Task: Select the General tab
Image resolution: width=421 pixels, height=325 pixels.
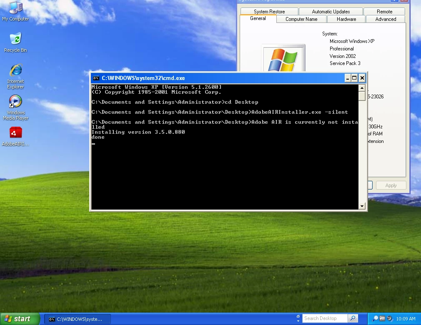Action: click(x=258, y=18)
